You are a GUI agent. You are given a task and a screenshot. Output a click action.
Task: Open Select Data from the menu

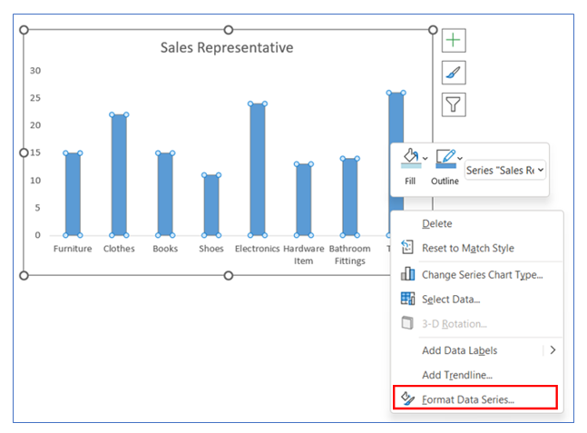click(477, 300)
